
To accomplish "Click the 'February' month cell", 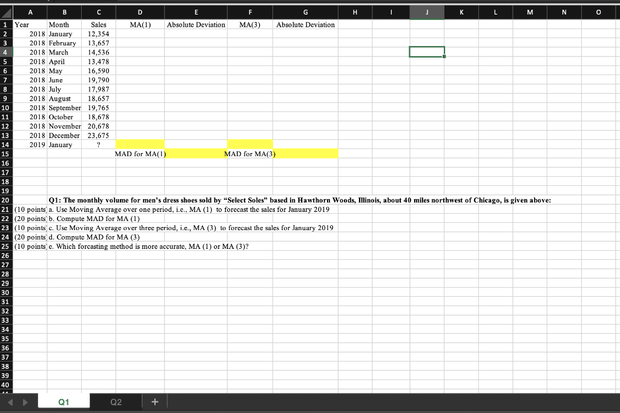I will tap(64, 43).
